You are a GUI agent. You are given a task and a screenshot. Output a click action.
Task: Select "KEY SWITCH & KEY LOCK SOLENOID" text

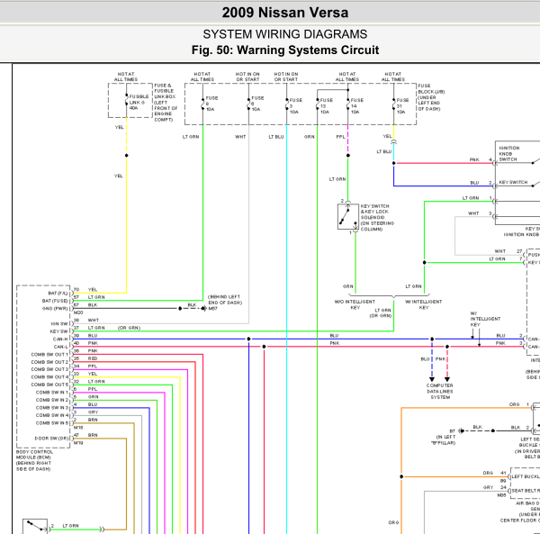coord(377,217)
